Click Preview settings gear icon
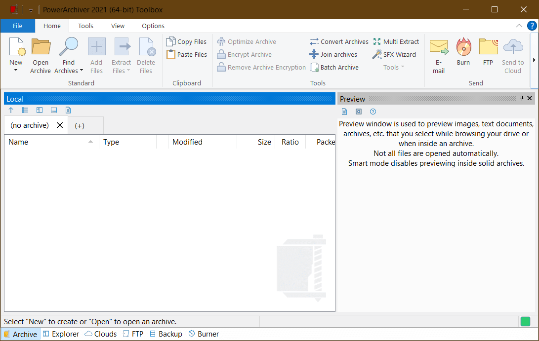Viewport: 539px width, 341px height. (x=359, y=112)
